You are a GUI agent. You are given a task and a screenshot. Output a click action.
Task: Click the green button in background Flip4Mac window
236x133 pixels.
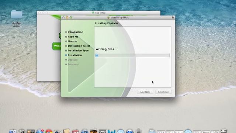[x=57, y=46]
